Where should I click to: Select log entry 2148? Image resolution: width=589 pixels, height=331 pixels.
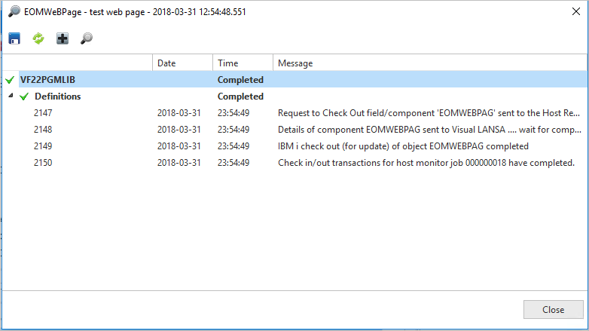pos(43,130)
